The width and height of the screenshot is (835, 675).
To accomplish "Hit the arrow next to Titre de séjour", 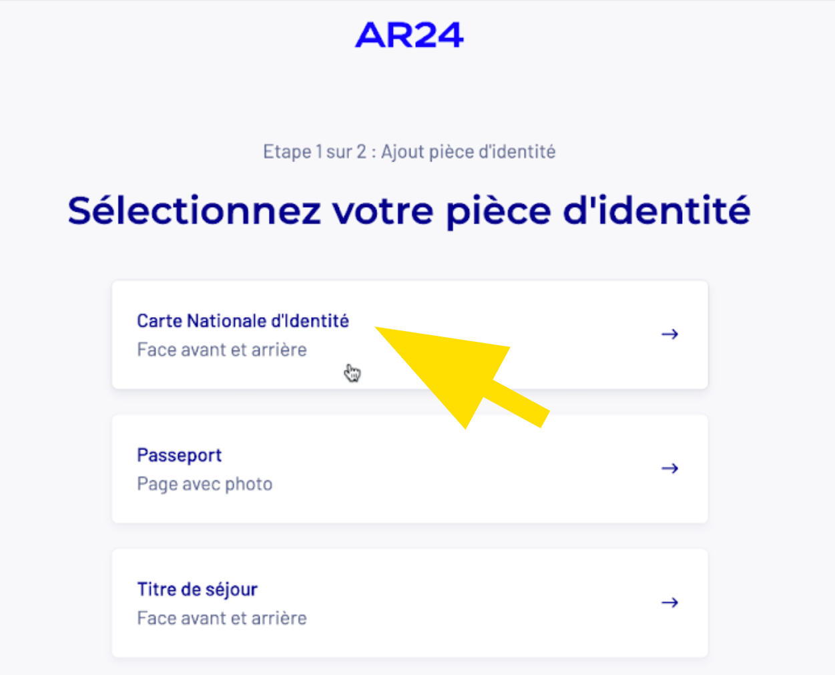I will coord(669,602).
